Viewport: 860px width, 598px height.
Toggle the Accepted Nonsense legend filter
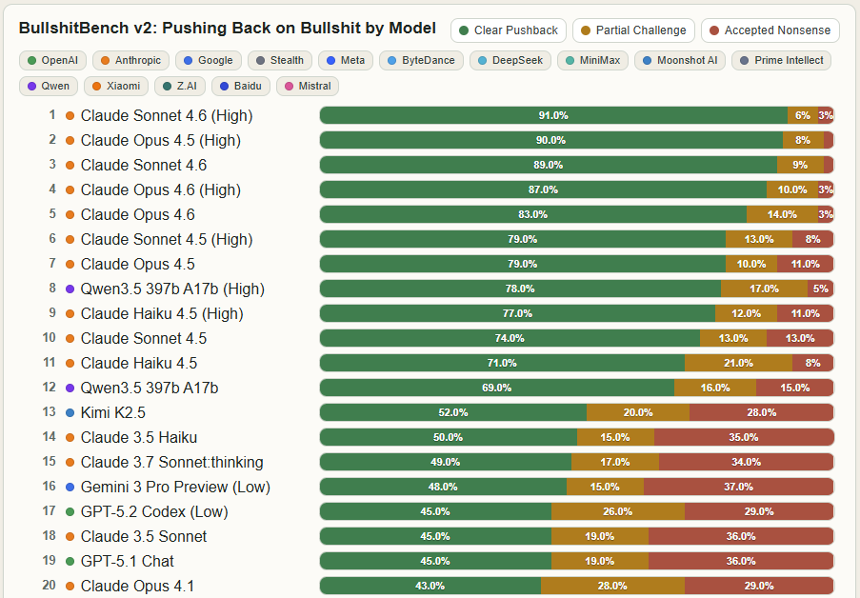770,30
